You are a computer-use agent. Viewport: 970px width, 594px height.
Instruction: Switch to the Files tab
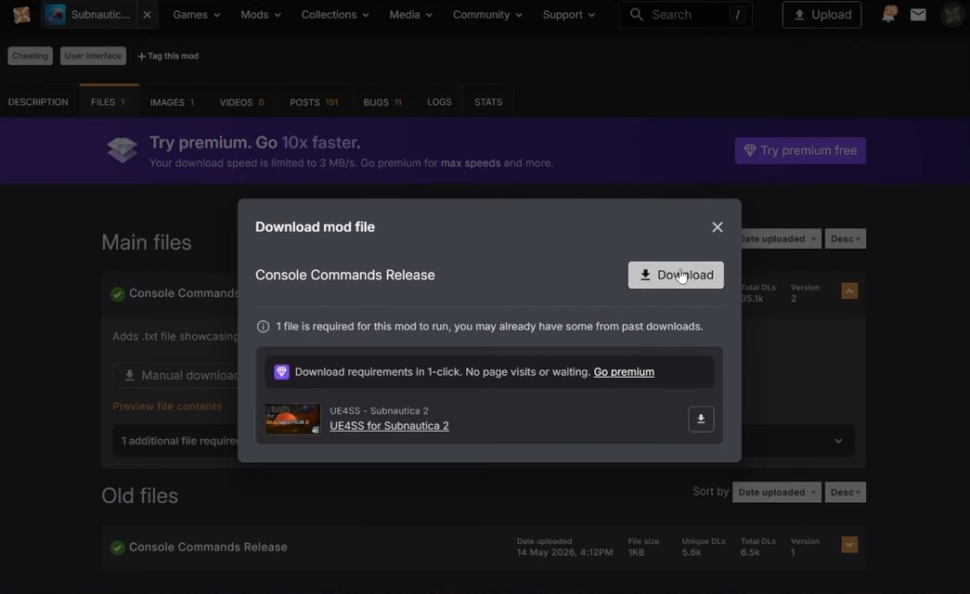(109, 101)
